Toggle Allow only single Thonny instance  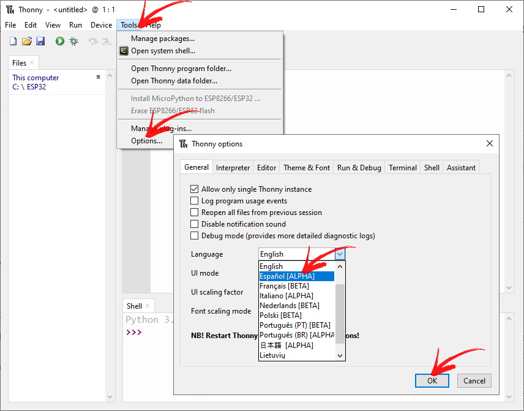(194, 189)
